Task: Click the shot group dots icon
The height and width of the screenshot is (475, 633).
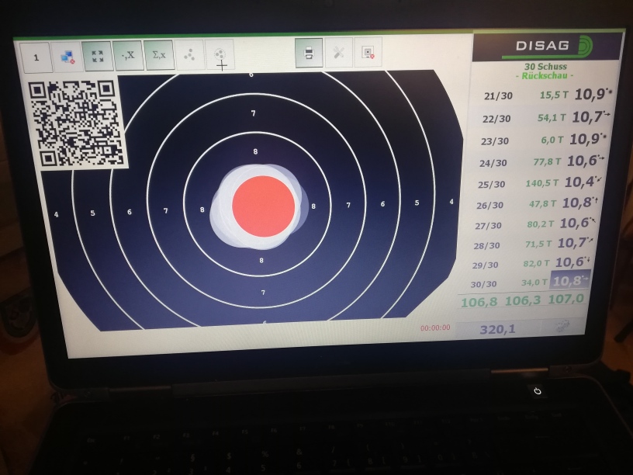Action: point(189,54)
